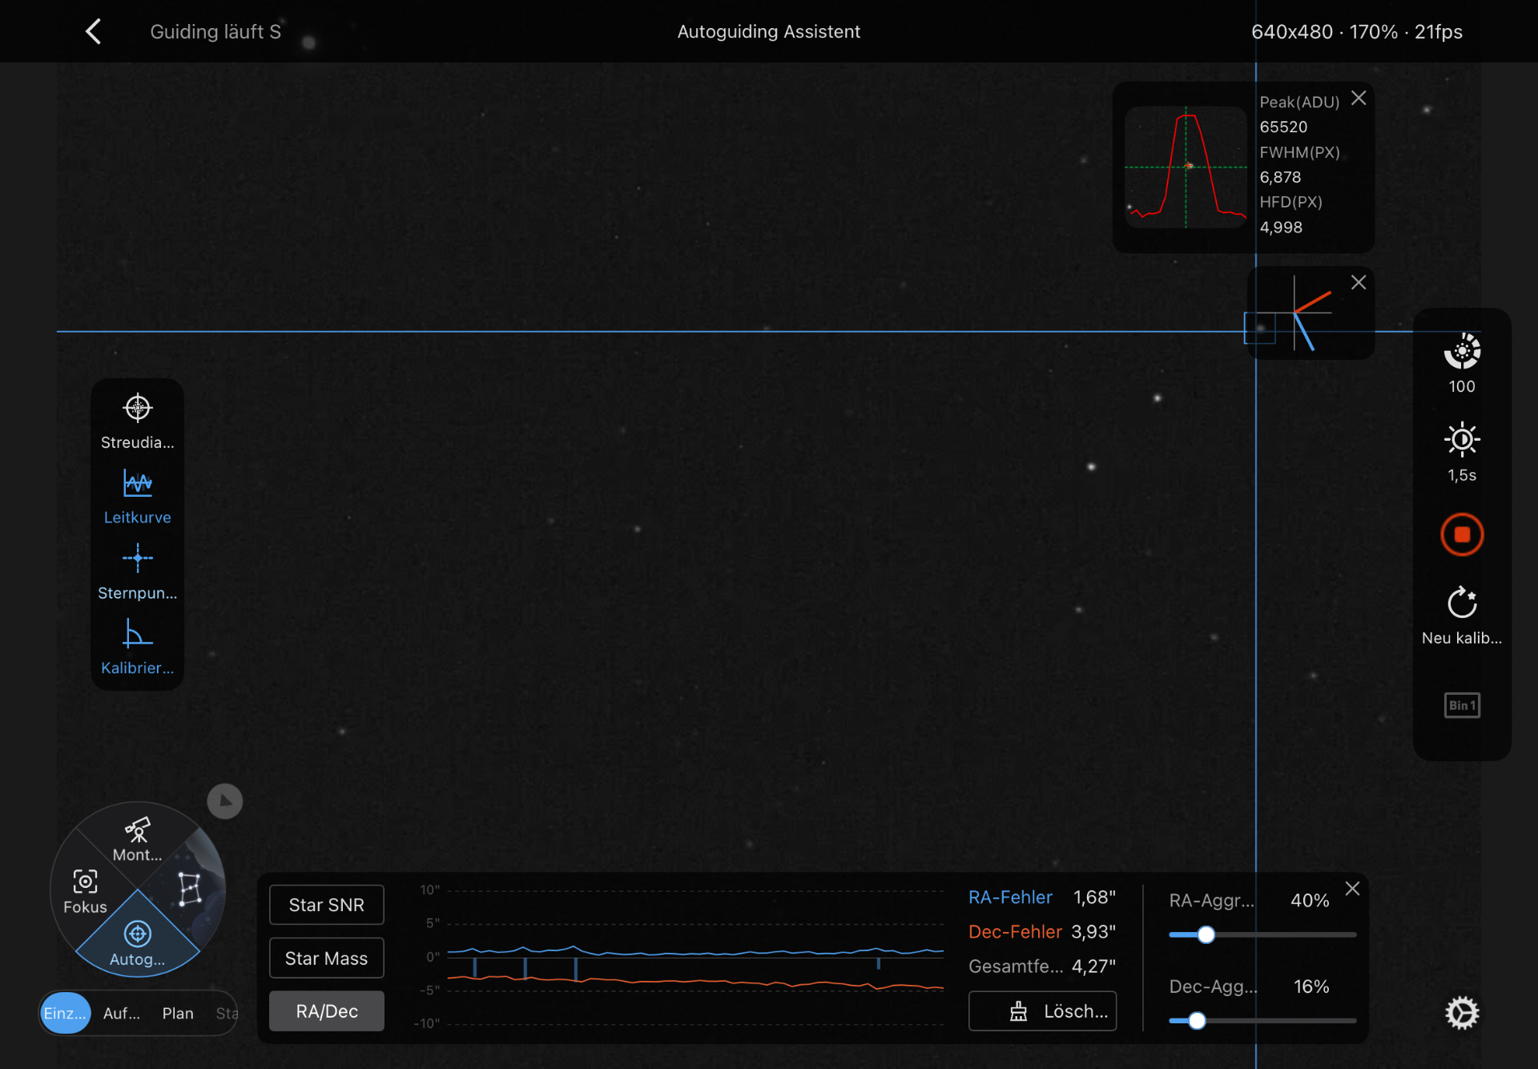Click the Gesamtfehler value 4,27"

click(x=1093, y=966)
